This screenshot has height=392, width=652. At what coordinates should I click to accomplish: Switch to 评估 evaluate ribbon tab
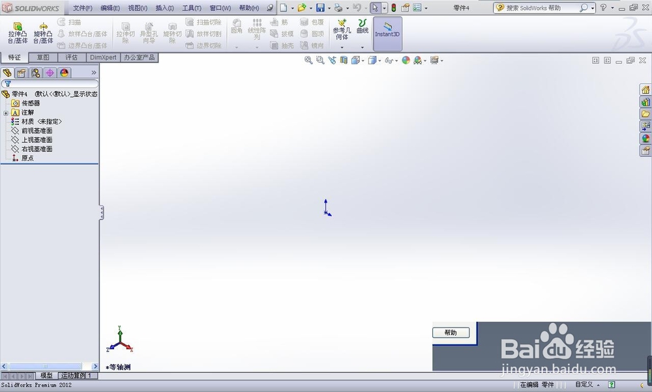click(x=72, y=57)
